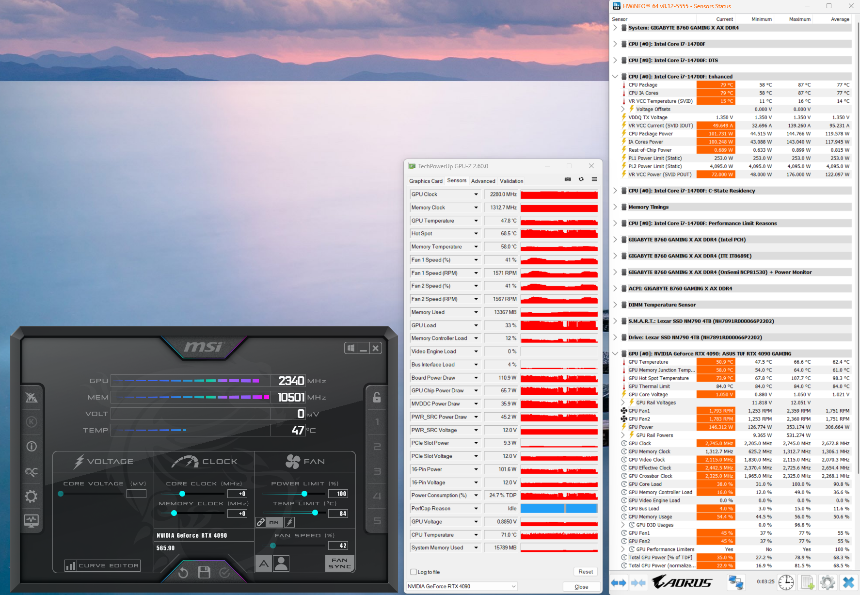Click the Windows startup icon in Afterburner

pyautogui.click(x=350, y=348)
